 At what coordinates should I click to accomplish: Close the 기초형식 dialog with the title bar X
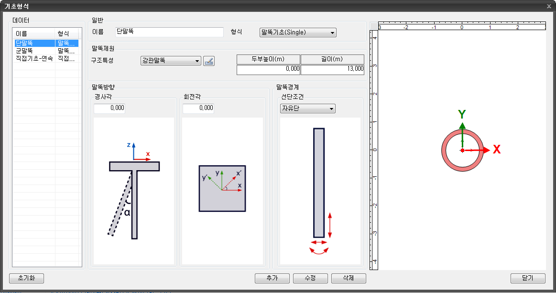(549, 6)
